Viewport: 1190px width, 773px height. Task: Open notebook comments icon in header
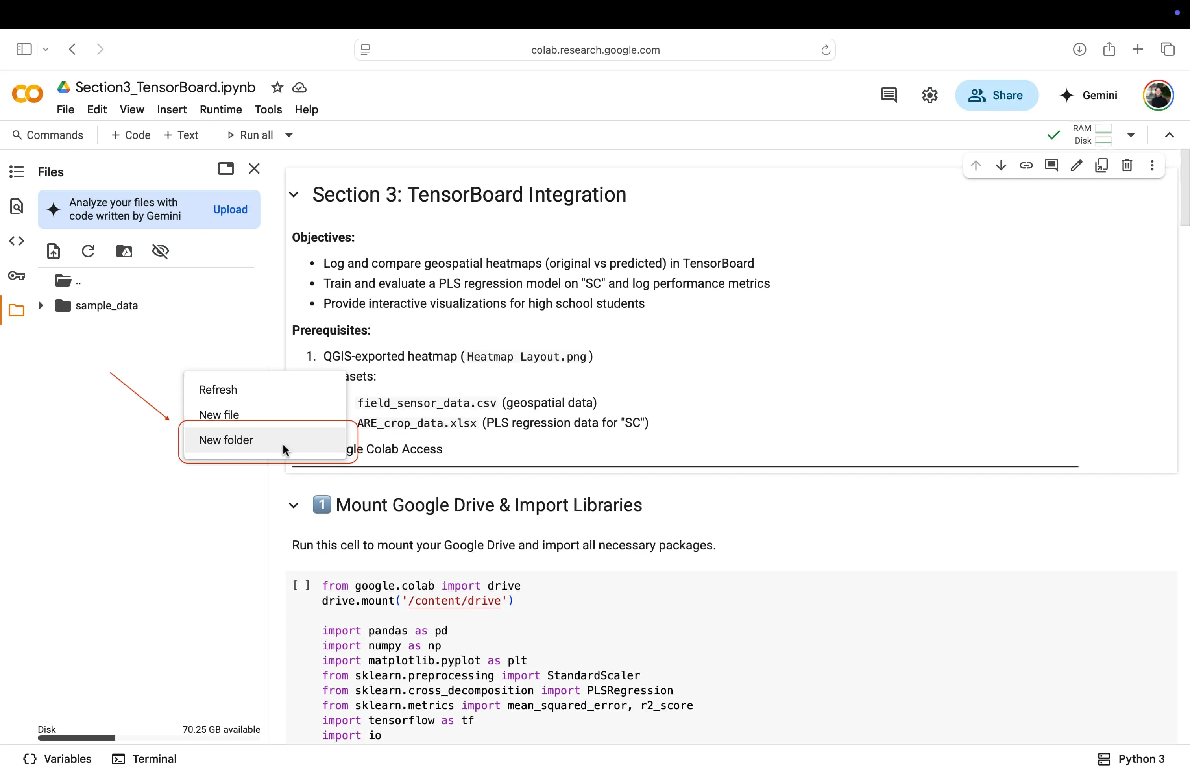[x=889, y=95]
